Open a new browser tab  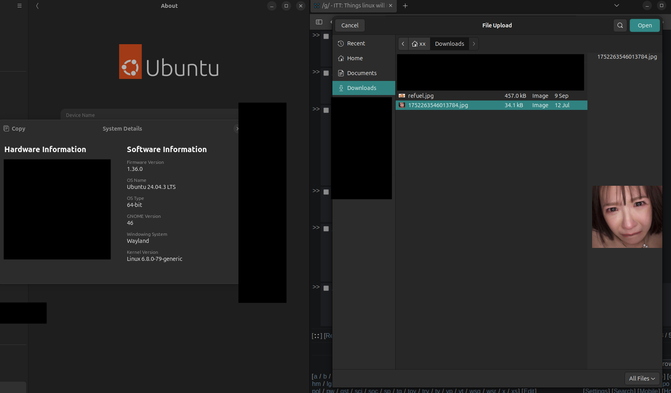coord(405,6)
